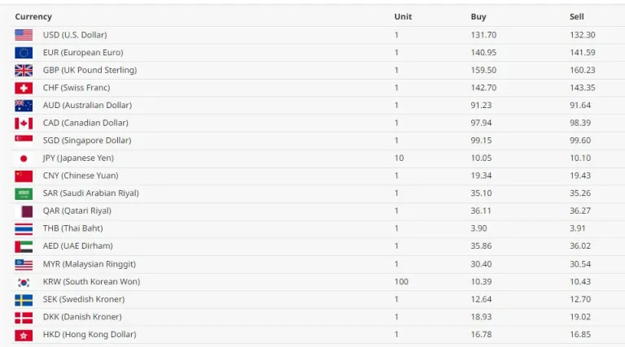Click the Swiss flag icon
Viewport: 625px width, 347px height.
[x=24, y=88]
